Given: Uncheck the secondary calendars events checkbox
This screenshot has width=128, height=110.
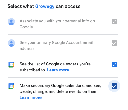Looking at the screenshot, I should pyautogui.click(x=114, y=86).
